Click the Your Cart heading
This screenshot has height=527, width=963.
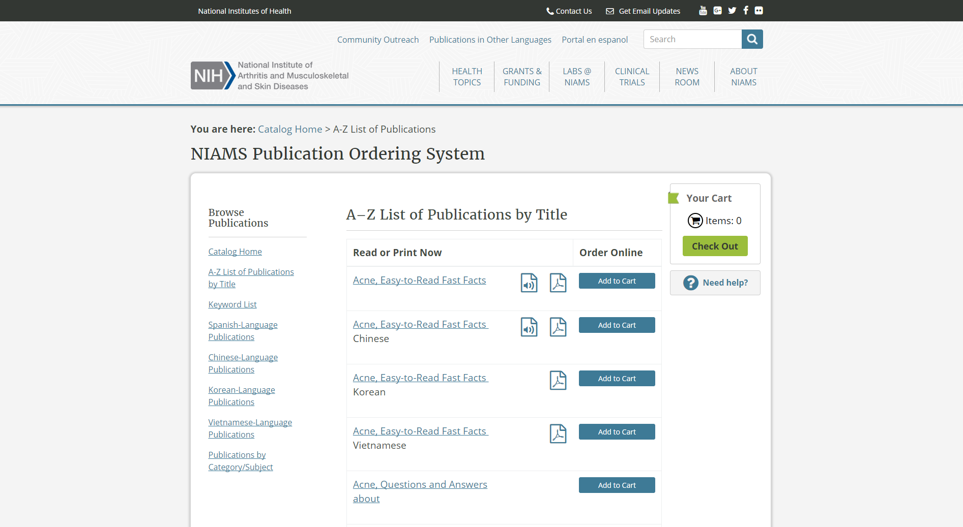(x=709, y=198)
